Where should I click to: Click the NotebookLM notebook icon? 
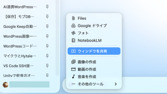tap(73, 40)
